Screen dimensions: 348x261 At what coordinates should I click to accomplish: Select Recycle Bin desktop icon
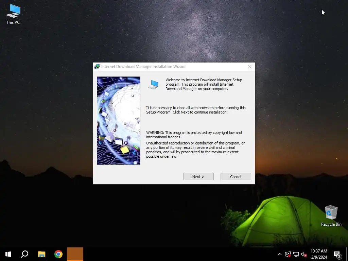331,216
